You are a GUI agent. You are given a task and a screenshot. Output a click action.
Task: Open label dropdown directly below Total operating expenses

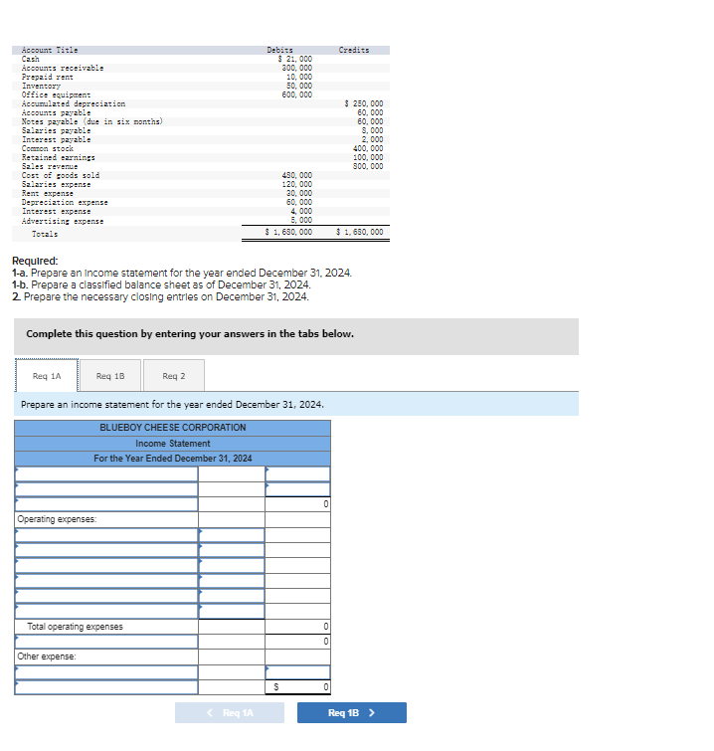click(106, 642)
